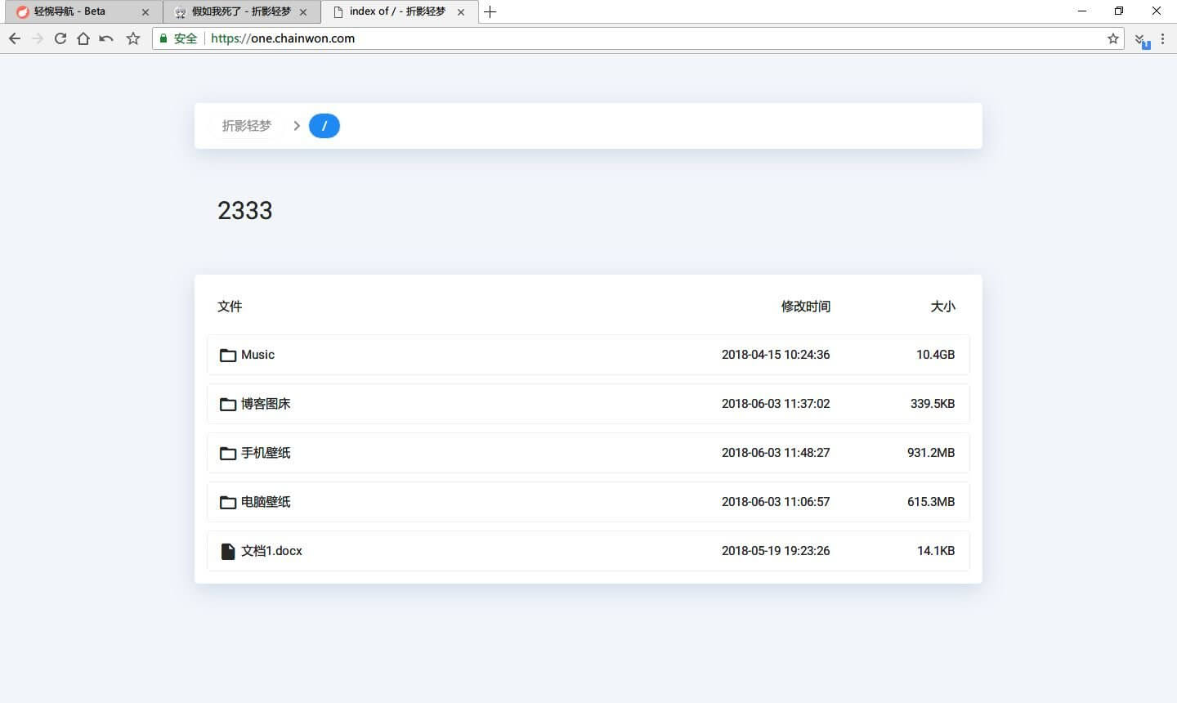This screenshot has height=703, width=1177.
Task: Open a new tab with plus button
Action: tap(490, 11)
